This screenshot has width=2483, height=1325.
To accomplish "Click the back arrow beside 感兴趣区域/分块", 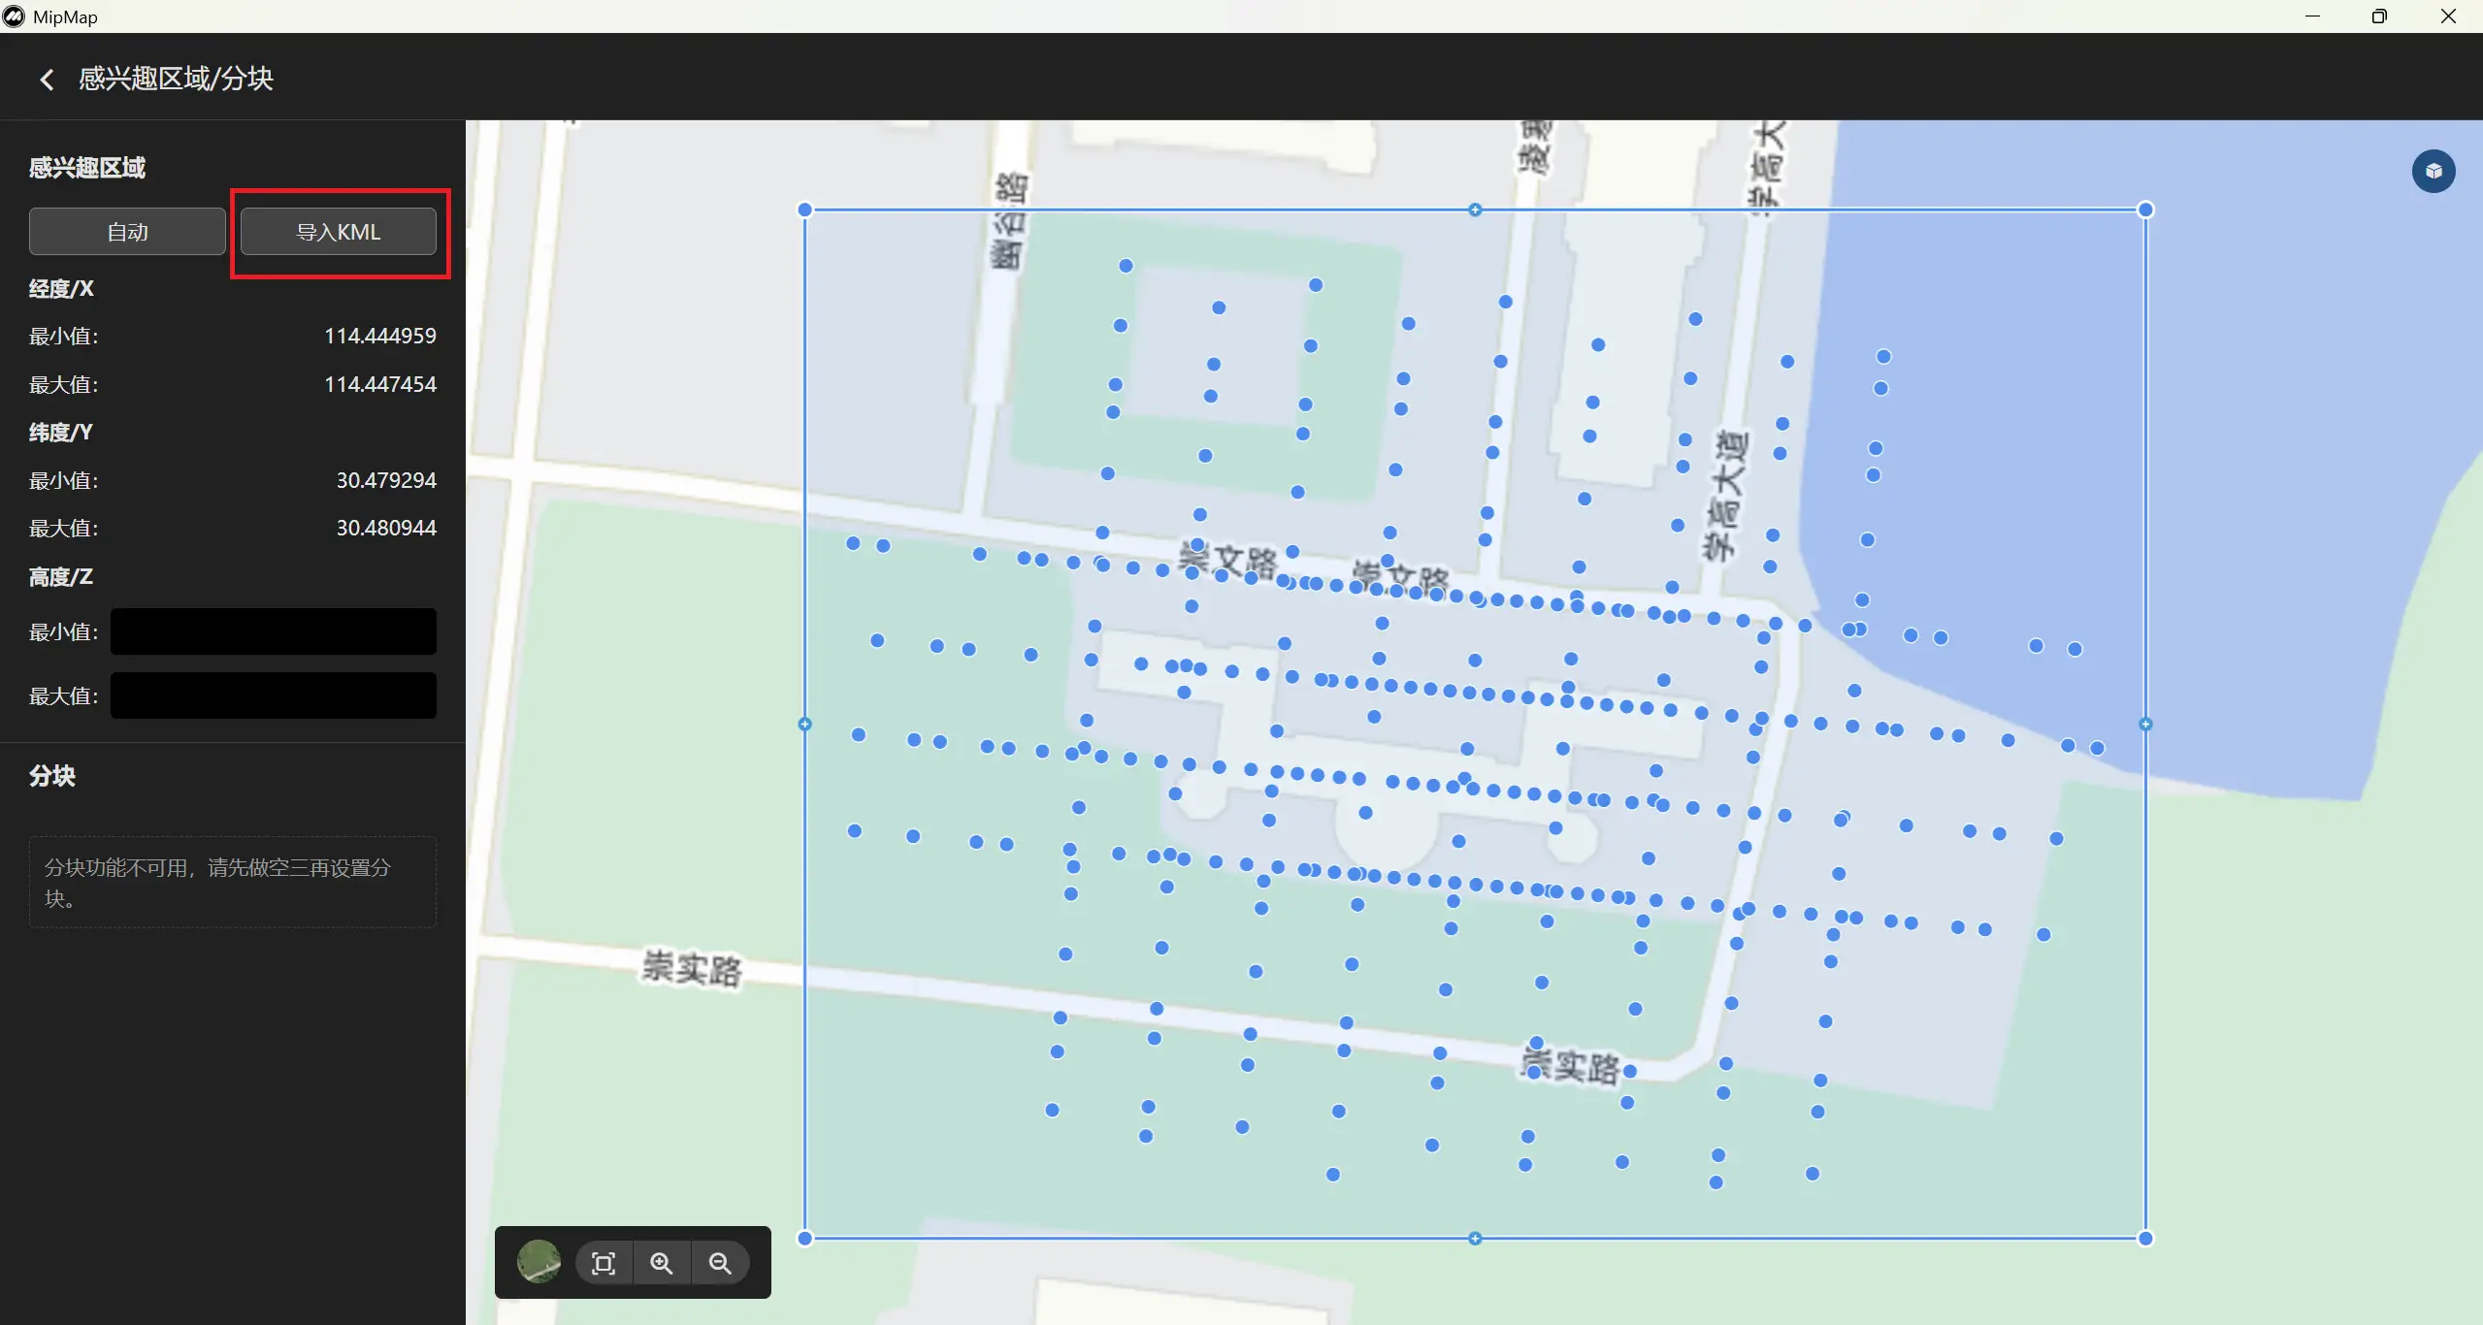I will pos(47,80).
